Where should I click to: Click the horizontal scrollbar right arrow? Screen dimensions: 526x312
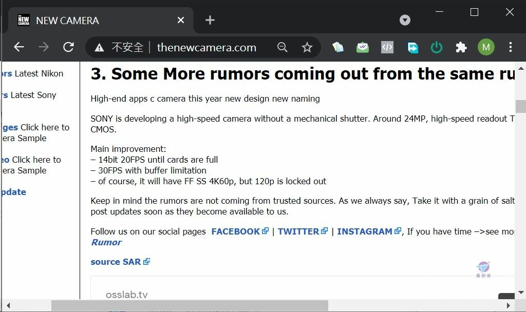pos(508,306)
